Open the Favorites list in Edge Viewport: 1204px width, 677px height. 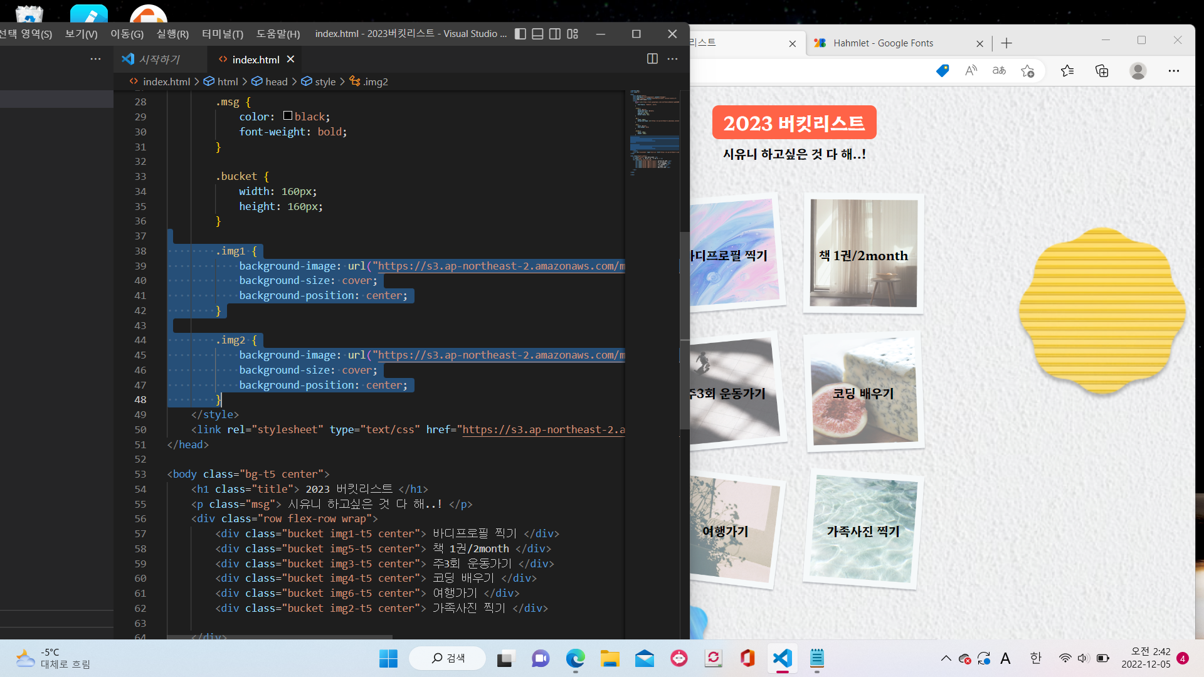[1067, 70]
